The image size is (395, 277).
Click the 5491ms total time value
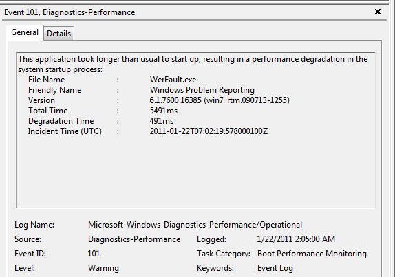(164, 111)
